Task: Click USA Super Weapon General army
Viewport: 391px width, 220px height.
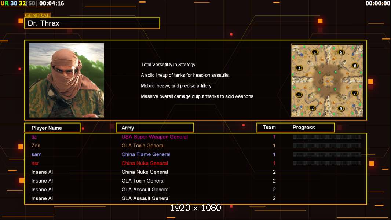Action: click(155, 137)
